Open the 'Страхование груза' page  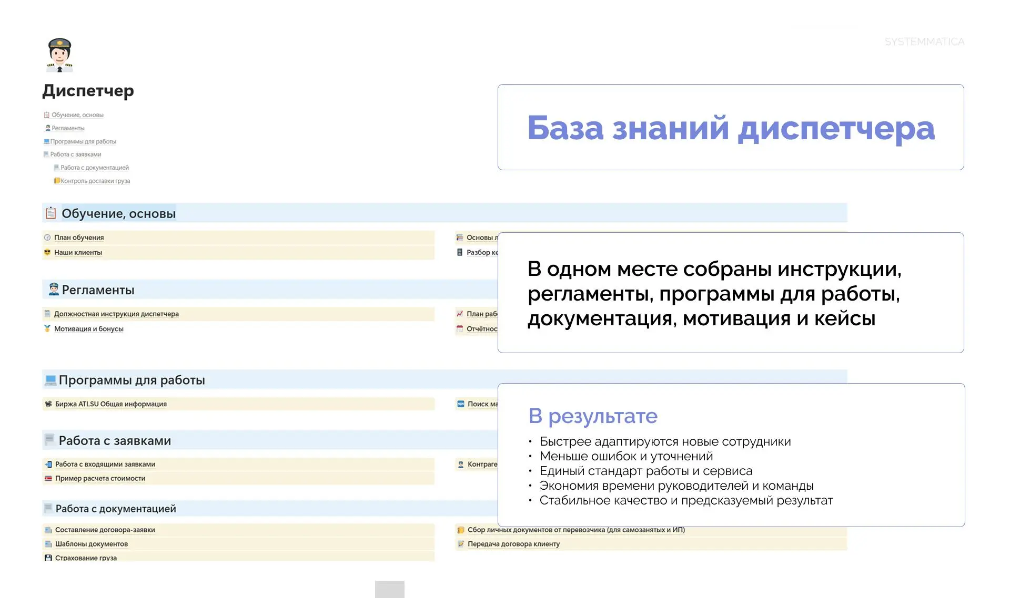coord(86,558)
